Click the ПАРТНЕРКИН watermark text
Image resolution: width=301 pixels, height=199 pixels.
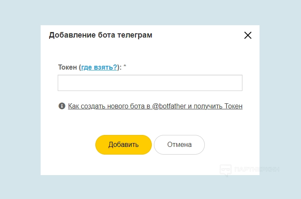257,170
